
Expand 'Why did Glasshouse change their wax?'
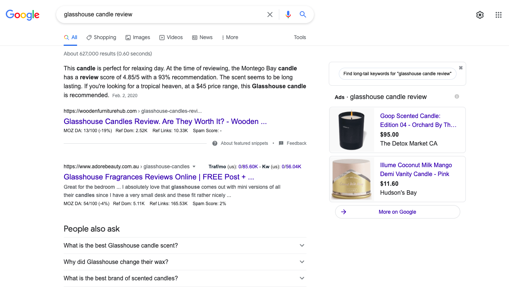pyautogui.click(x=185, y=262)
